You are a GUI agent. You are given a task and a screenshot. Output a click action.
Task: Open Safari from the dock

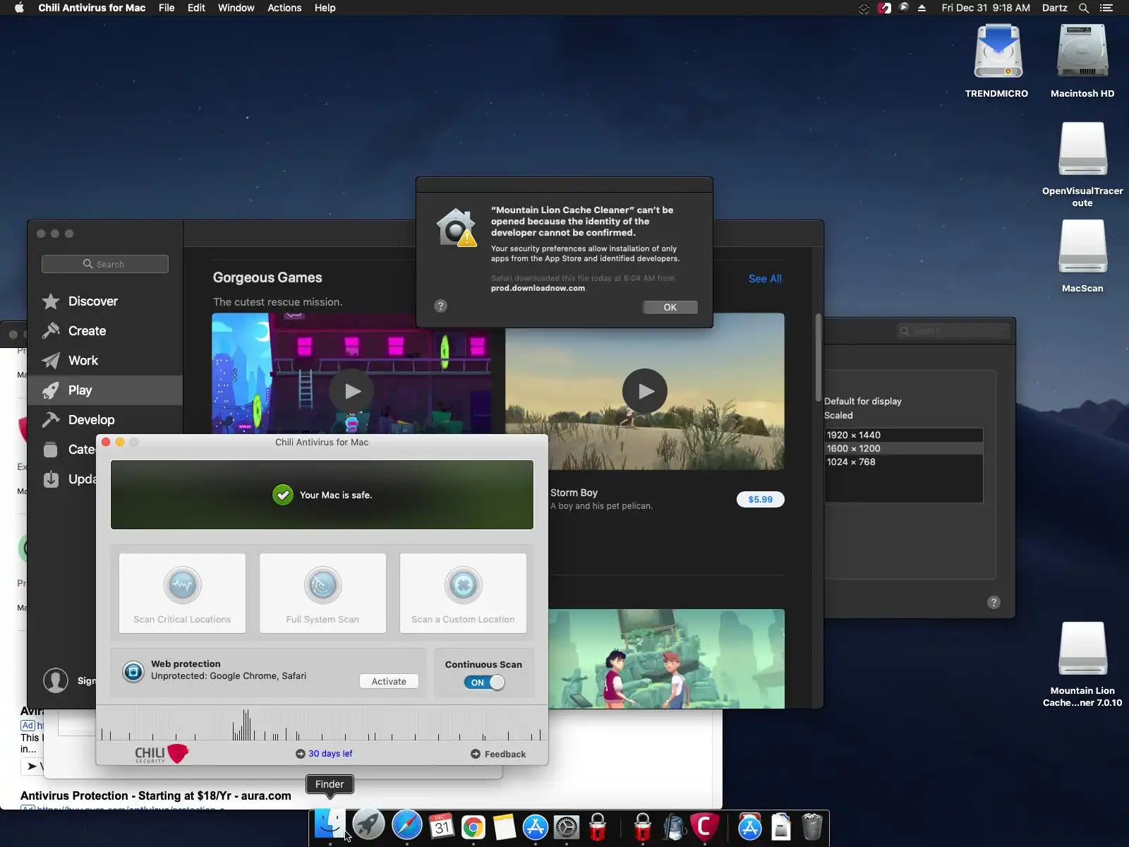pyautogui.click(x=407, y=824)
